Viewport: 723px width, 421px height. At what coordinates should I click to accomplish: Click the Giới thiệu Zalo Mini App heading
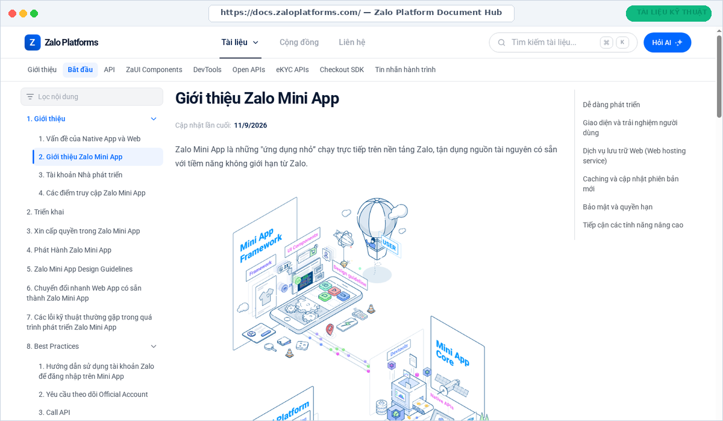[x=257, y=99]
